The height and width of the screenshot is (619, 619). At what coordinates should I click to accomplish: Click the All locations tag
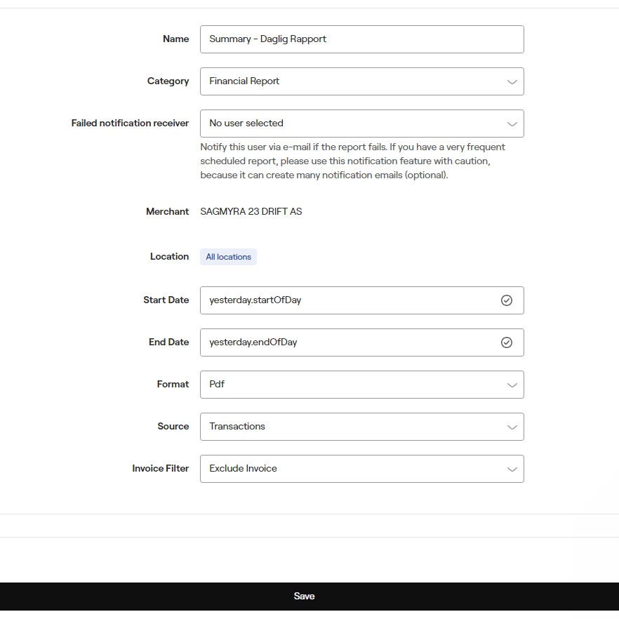[x=228, y=257]
